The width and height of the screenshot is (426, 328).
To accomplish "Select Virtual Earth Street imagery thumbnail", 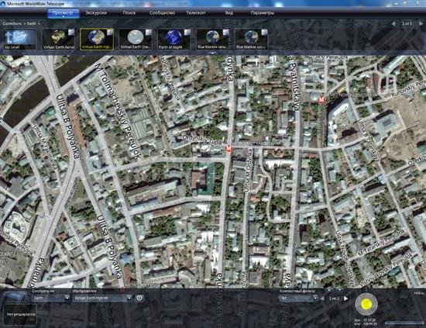I will tap(136, 40).
